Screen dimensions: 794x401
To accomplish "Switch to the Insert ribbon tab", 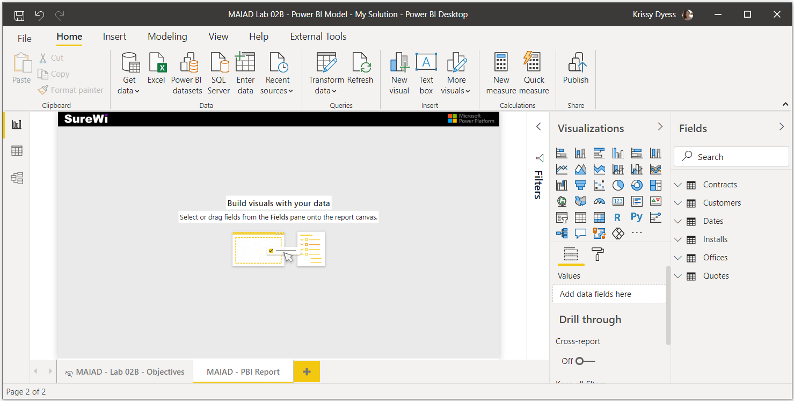I will (114, 37).
